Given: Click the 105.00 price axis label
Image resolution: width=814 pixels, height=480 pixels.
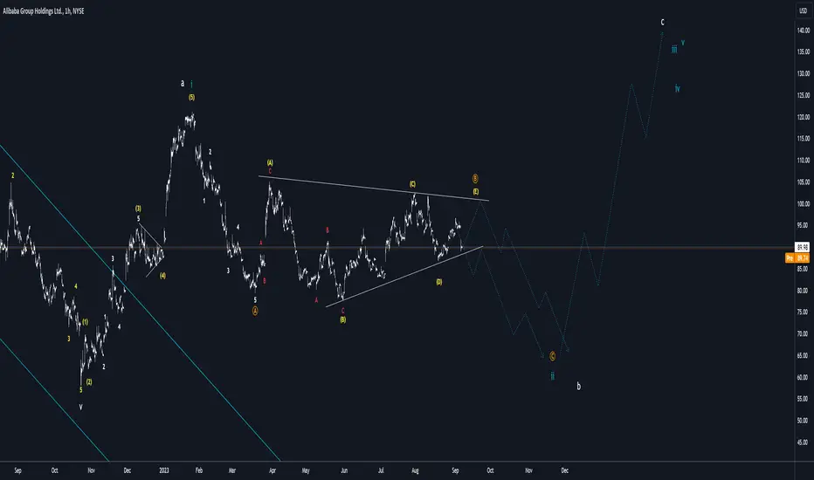Looking at the screenshot, I should point(804,182).
